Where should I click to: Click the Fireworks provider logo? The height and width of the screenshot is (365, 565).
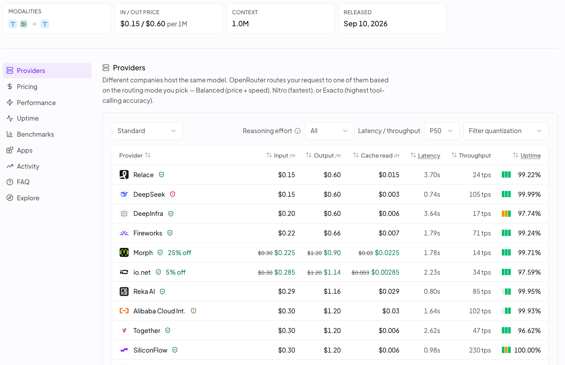(124, 233)
